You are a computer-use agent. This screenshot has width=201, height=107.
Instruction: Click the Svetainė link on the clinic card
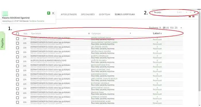click(41, 21)
